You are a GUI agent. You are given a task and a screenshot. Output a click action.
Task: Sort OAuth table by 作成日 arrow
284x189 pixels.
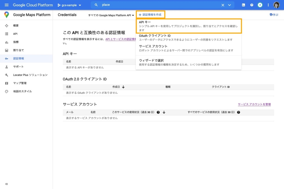[x=123, y=87]
